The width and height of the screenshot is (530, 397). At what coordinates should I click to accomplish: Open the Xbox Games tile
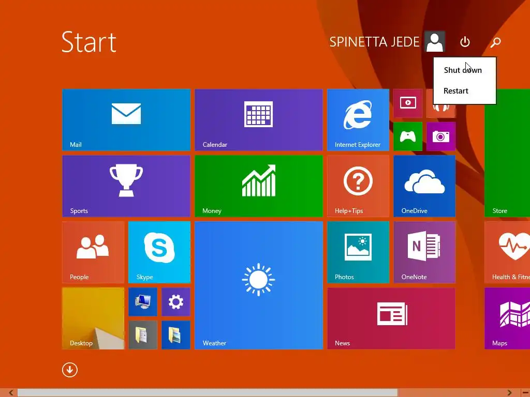408,136
